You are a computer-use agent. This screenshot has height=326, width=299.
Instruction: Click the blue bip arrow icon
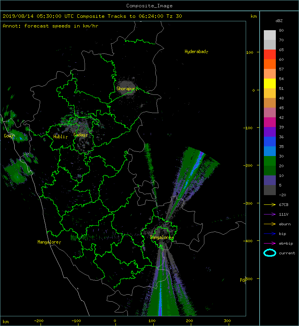[270, 234]
